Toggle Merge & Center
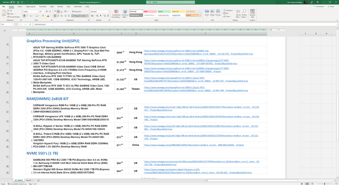This screenshot has width=339, height=185. coord(79,16)
